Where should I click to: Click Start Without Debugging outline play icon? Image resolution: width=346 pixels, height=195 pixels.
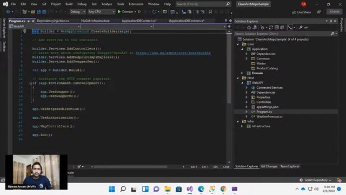(139, 11)
